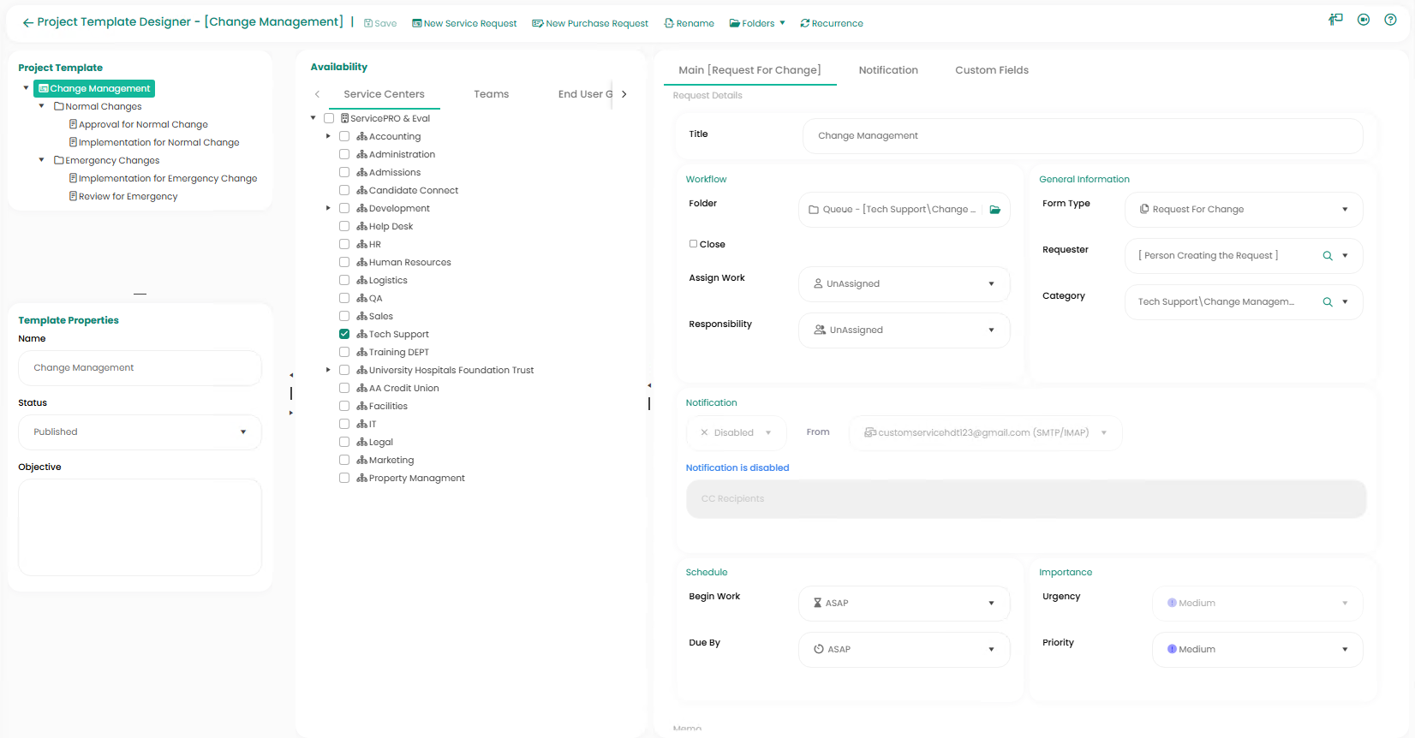Click the screen recording icon at top right
1415x738 pixels.
click(x=1363, y=20)
